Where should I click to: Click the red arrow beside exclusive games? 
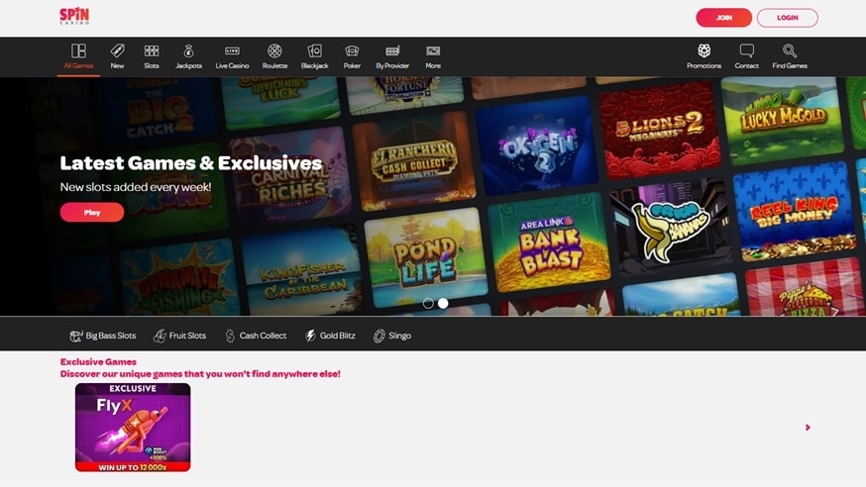pos(808,428)
